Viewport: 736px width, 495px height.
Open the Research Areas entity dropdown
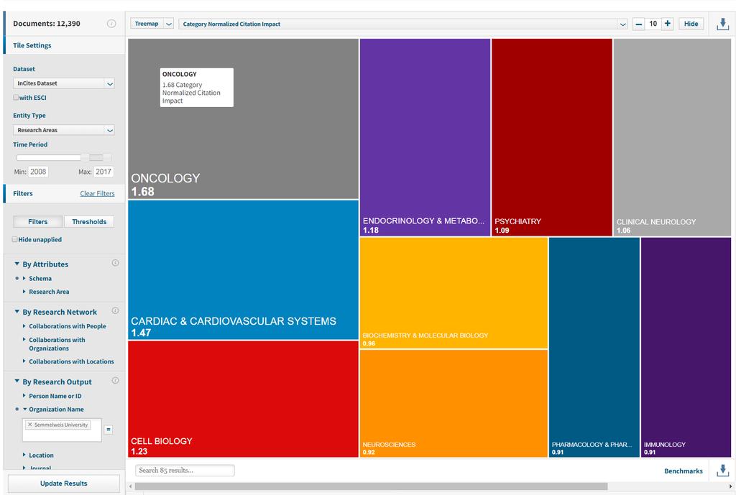pos(64,130)
